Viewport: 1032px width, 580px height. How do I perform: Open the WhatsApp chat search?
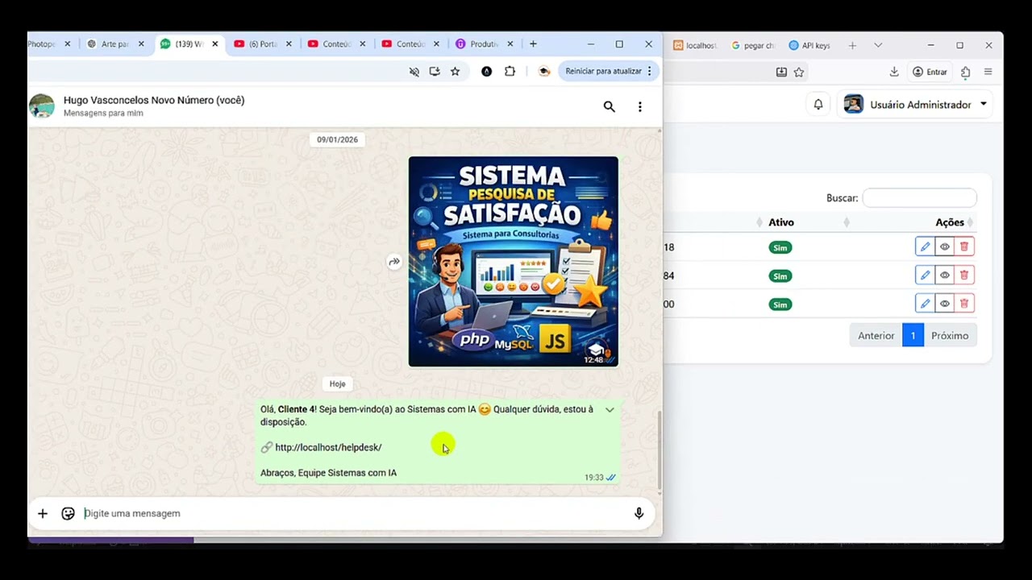pyautogui.click(x=610, y=106)
